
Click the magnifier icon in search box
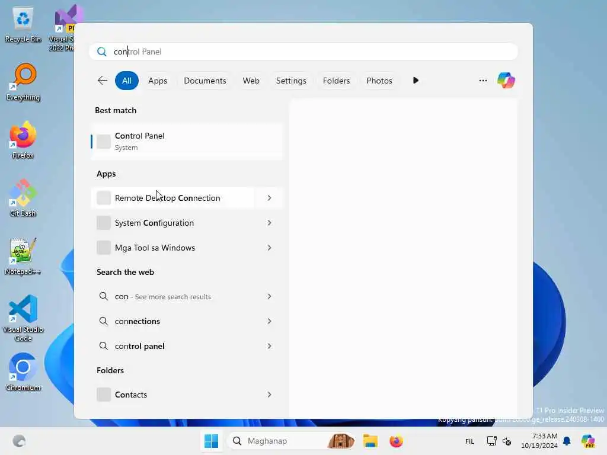102,52
